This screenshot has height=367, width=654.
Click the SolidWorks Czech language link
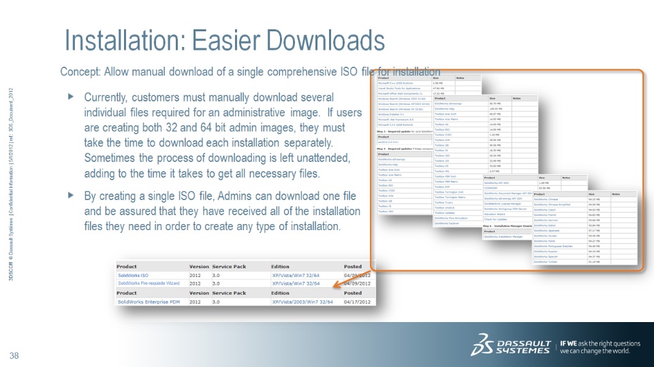[x=545, y=210]
